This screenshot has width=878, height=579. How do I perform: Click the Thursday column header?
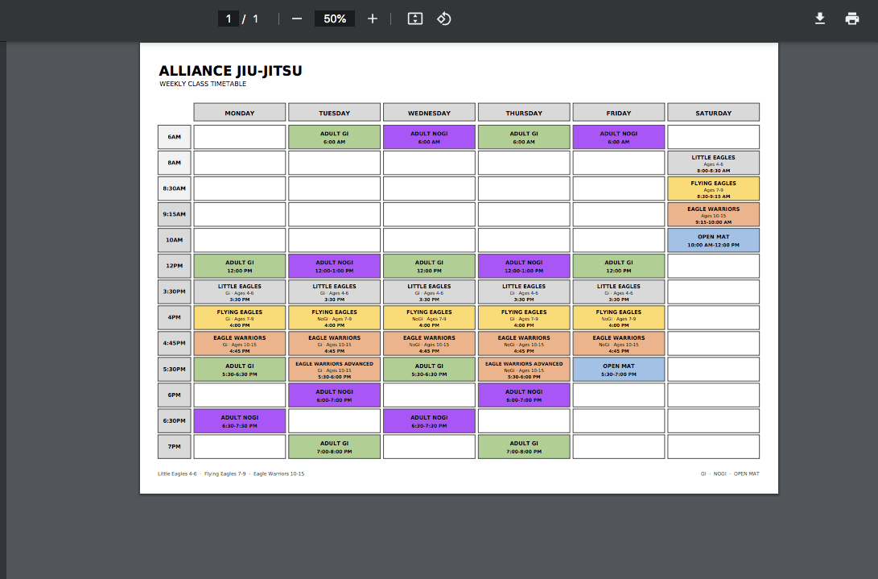(x=524, y=112)
